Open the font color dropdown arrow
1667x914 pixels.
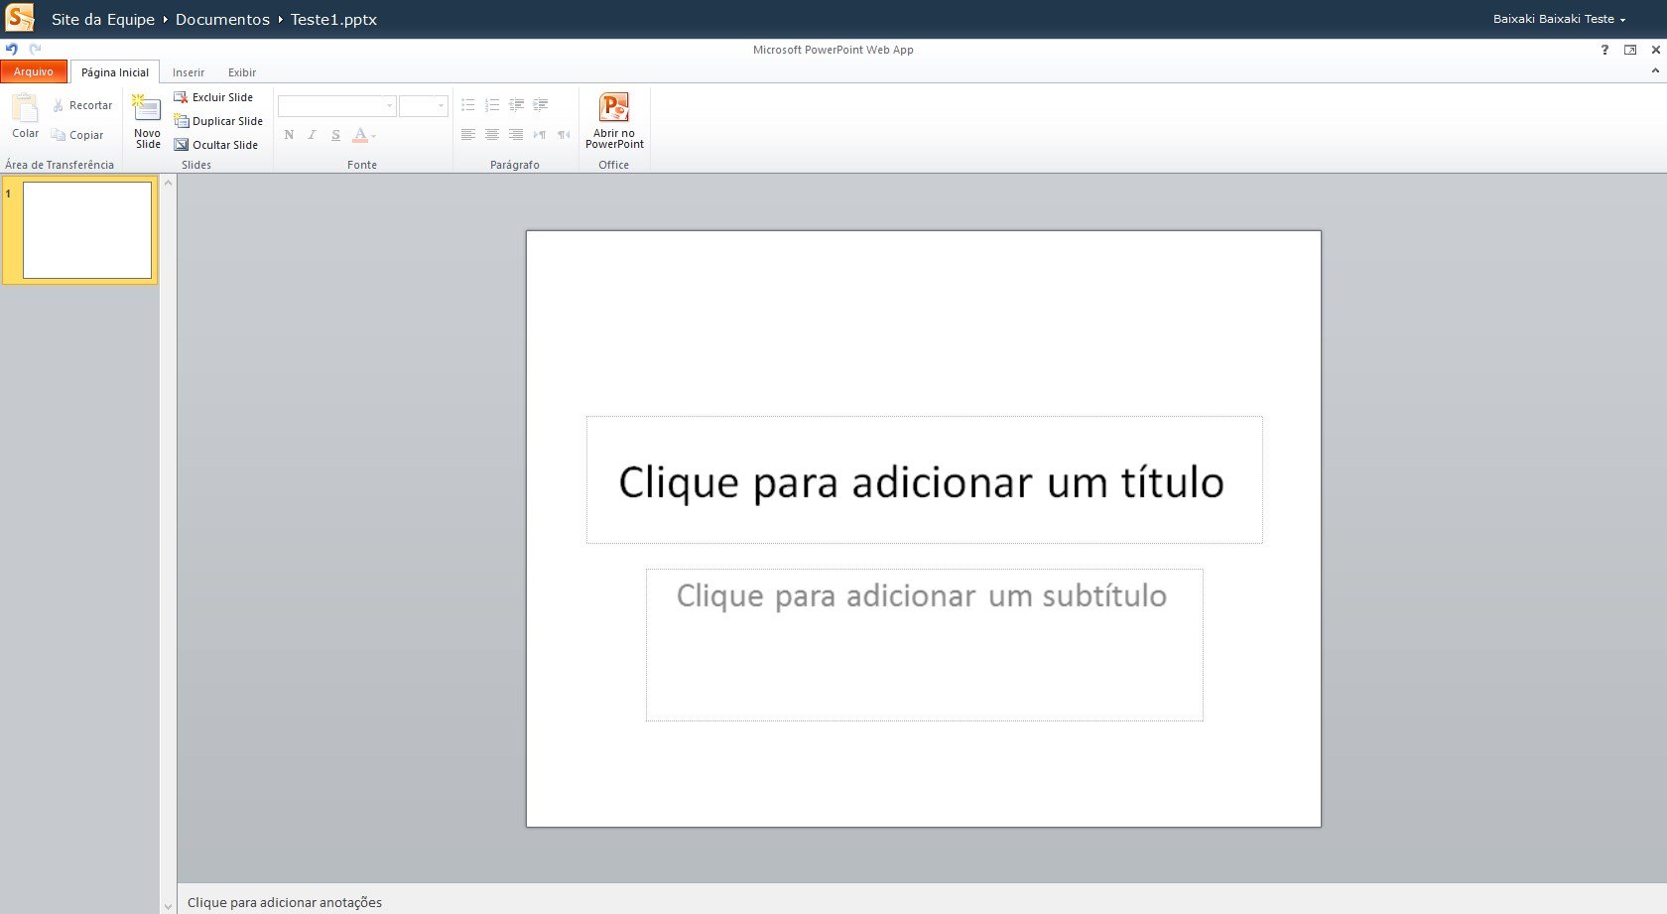pyautogui.click(x=374, y=136)
